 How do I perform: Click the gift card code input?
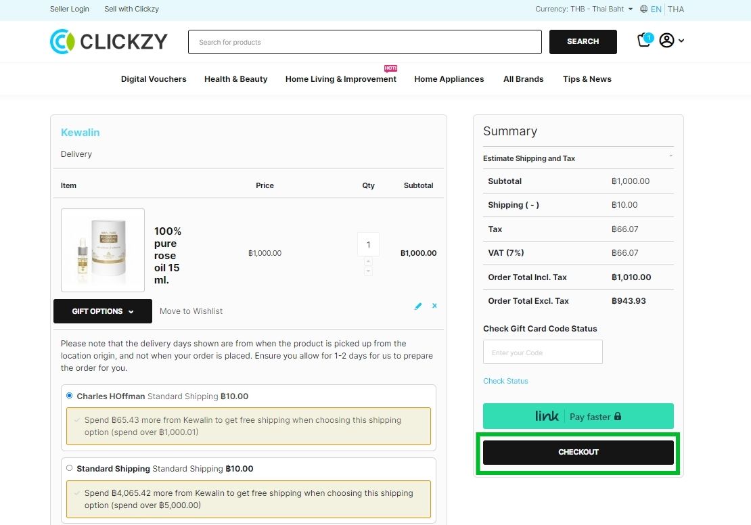[543, 352]
